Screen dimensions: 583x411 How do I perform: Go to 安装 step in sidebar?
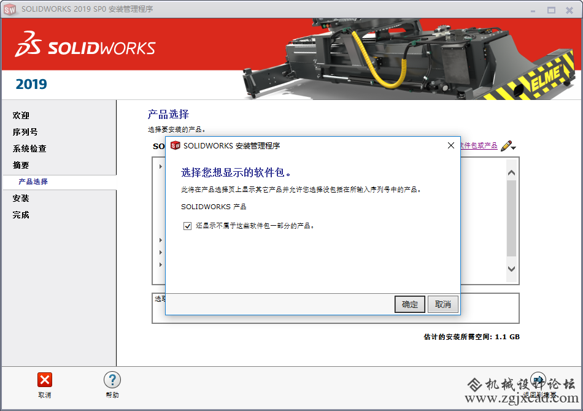(21, 198)
